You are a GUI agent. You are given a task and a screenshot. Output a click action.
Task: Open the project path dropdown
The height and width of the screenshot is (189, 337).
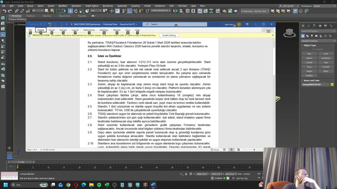click(255, 11)
